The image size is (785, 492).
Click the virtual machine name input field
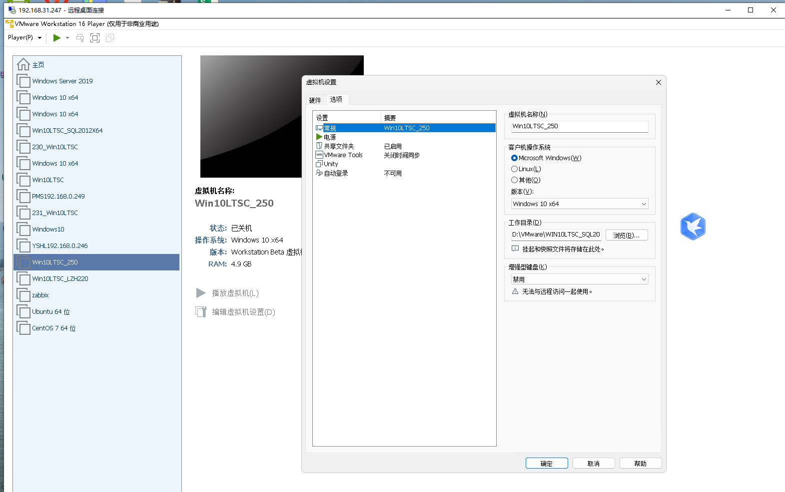point(579,126)
